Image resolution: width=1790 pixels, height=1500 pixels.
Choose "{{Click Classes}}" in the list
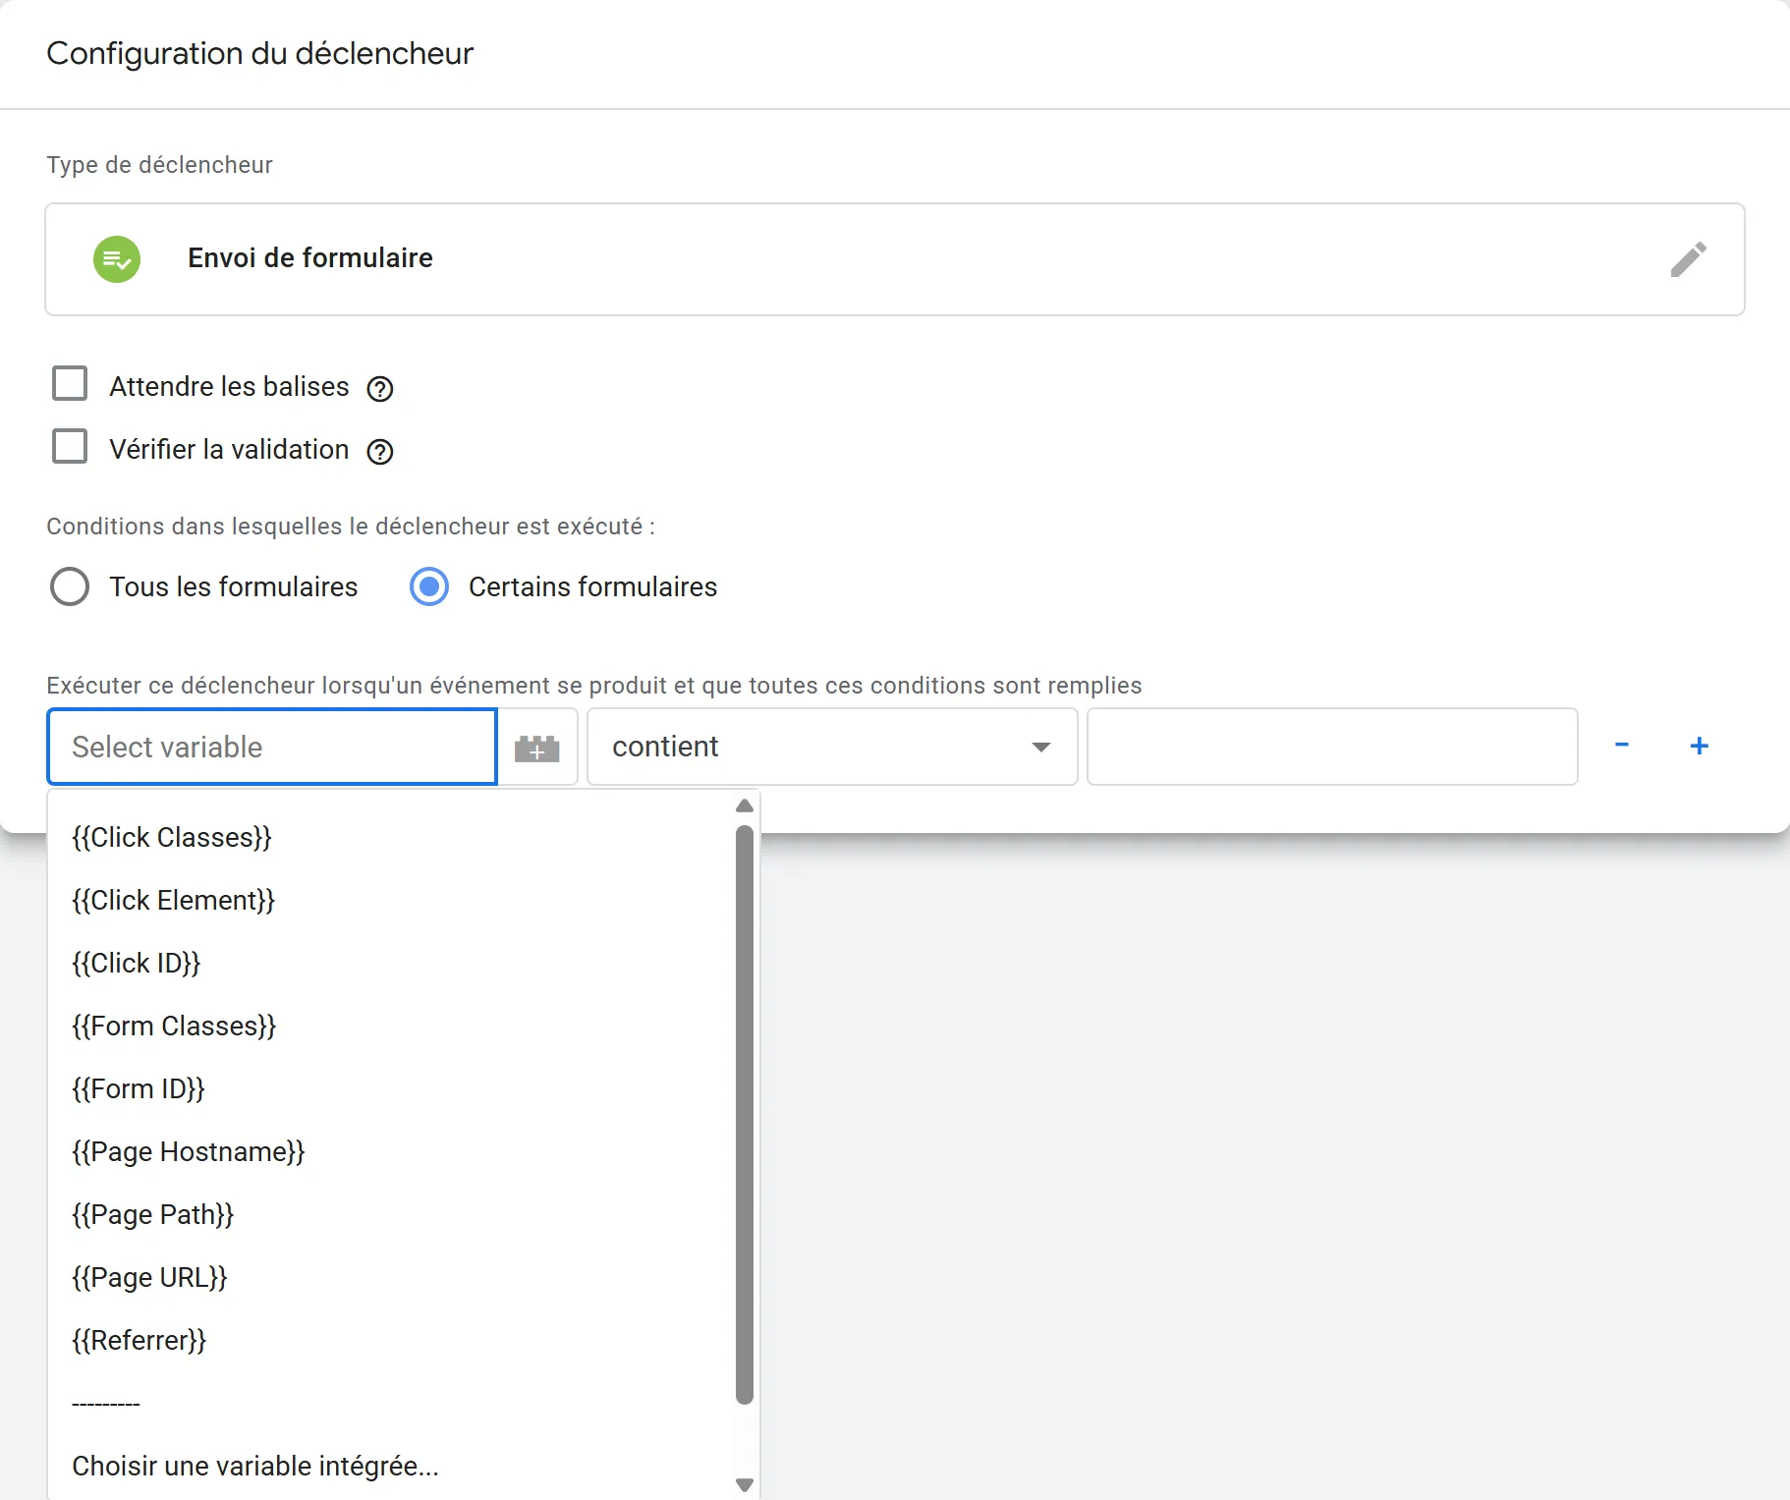coord(171,837)
